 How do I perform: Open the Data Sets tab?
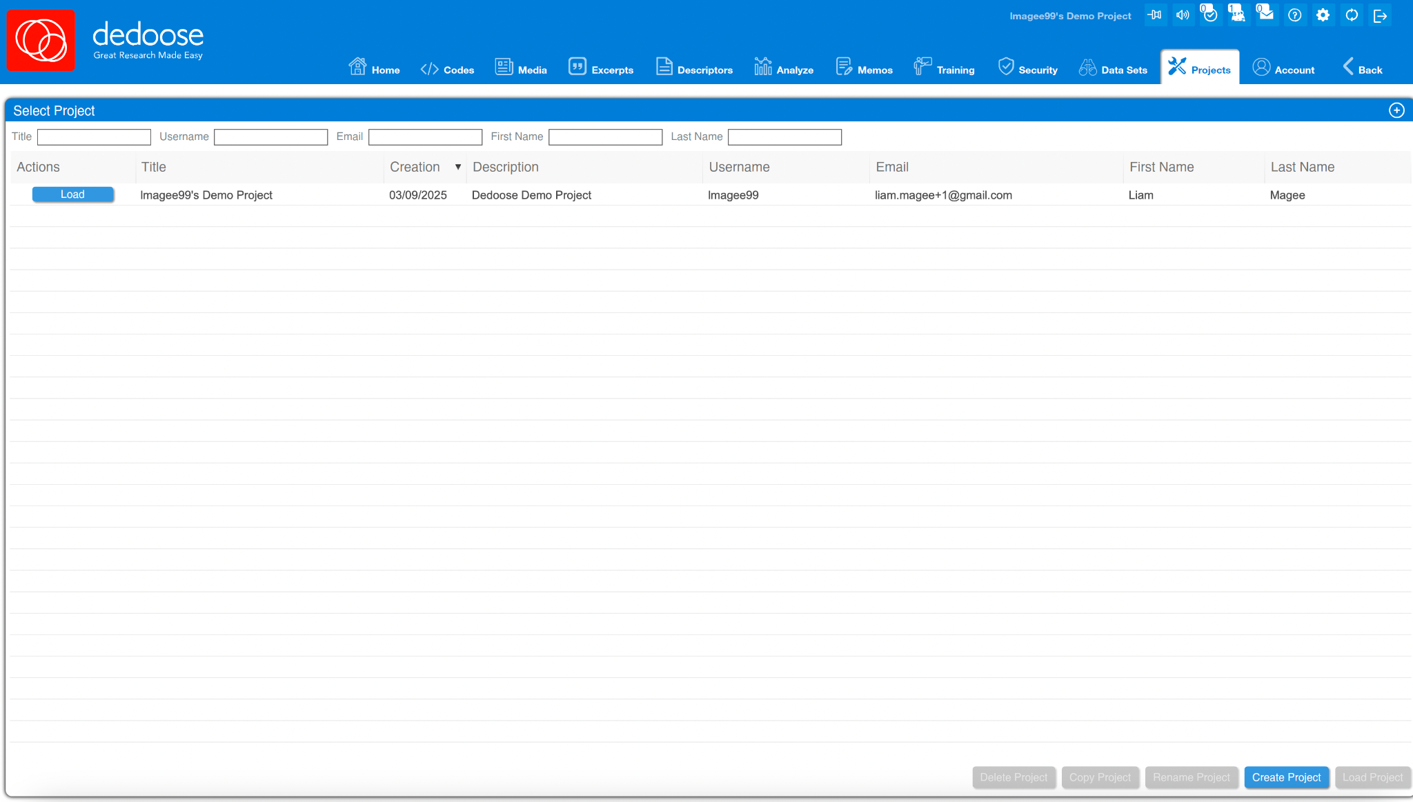pyautogui.click(x=1113, y=68)
